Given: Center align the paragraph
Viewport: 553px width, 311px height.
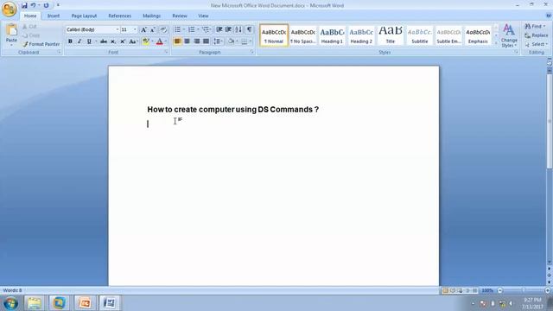Looking at the screenshot, I should [x=187, y=41].
